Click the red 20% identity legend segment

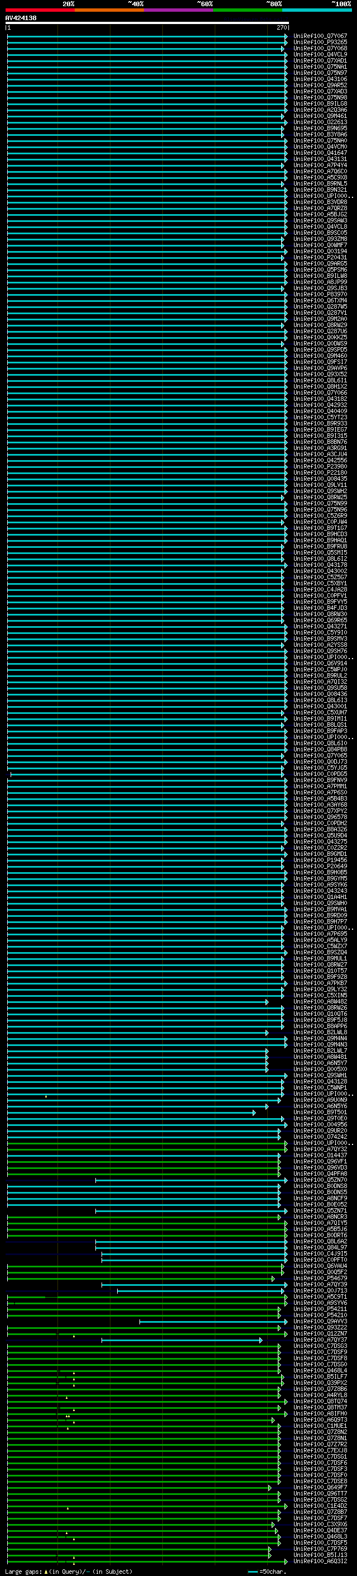40,10
